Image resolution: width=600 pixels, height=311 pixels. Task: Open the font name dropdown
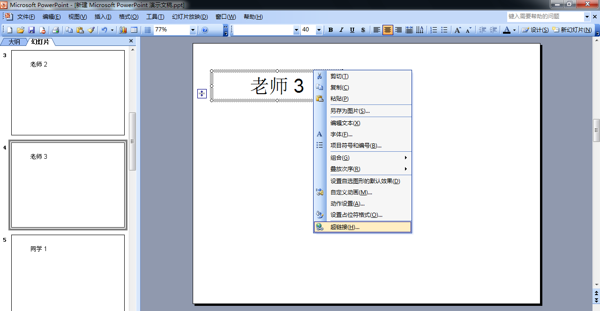point(296,30)
